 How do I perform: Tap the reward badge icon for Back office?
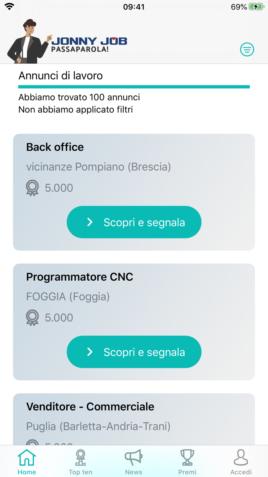click(33, 188)
